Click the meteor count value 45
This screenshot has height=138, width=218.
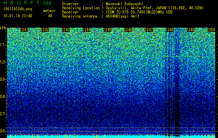point(50,16)
